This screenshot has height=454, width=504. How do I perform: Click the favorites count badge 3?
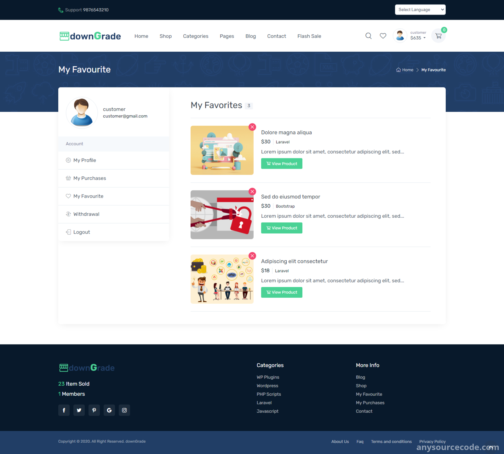[x=249, y=106]
